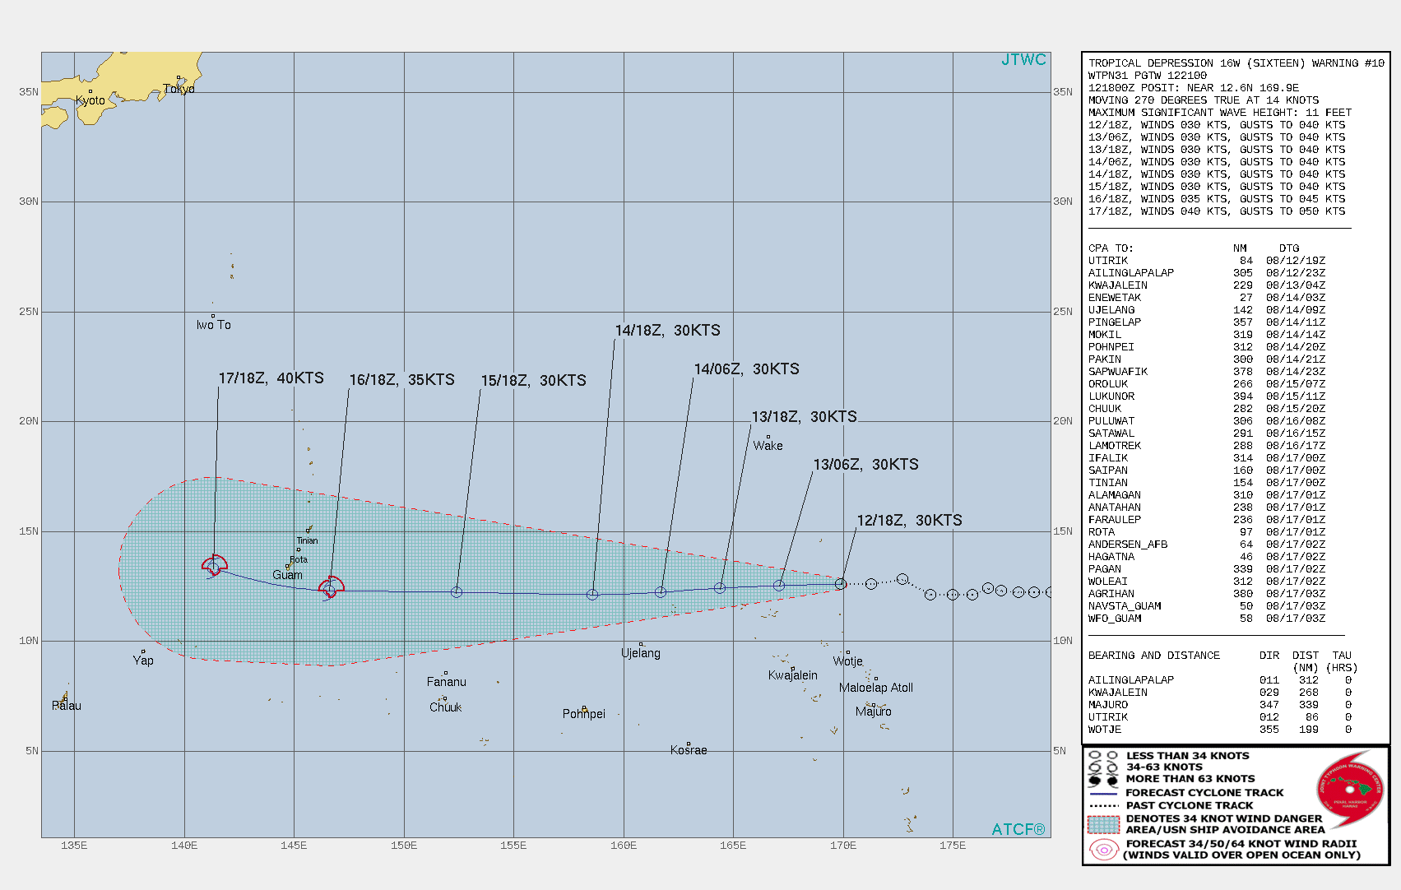Click the 'More than 63 knots' legend symbol
Viewport: 1401px width, 890px height.
click(x=1103, y=780)
